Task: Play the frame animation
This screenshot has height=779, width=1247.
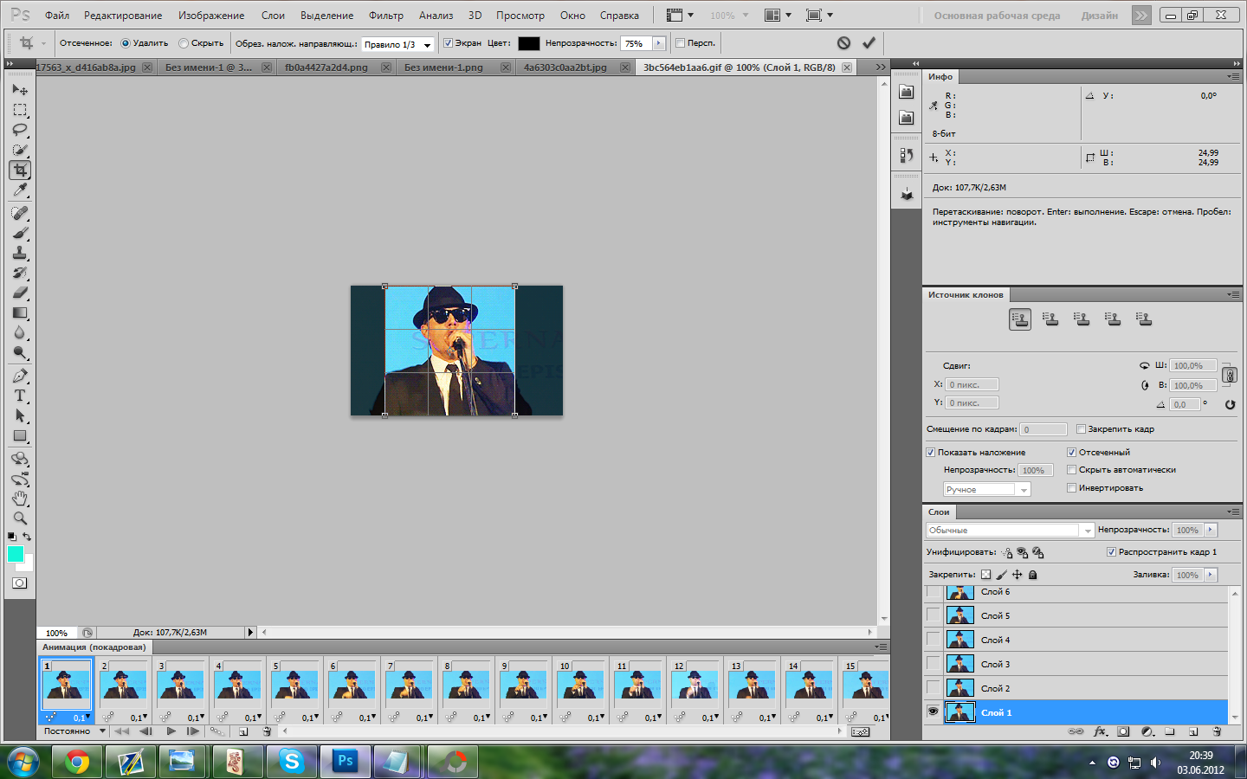Action: 171,731
